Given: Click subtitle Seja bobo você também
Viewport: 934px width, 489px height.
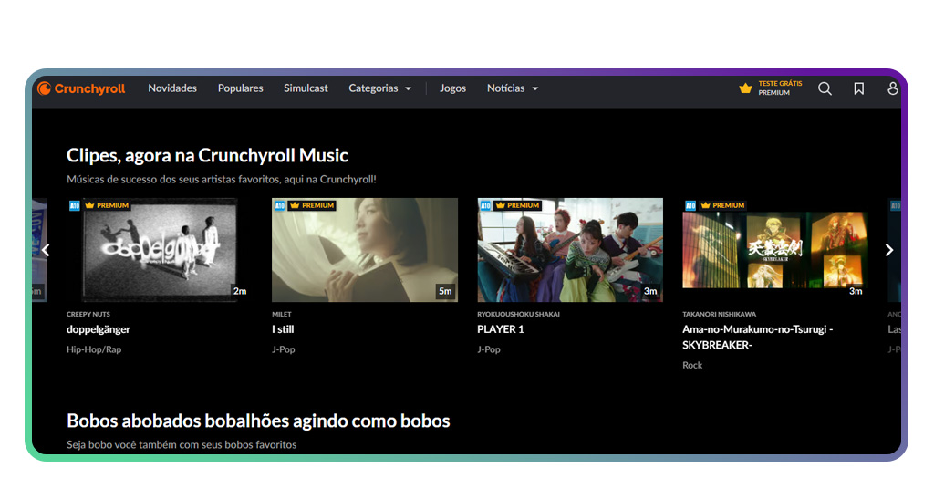Looking at the screenshot, I should coord(182,445).
